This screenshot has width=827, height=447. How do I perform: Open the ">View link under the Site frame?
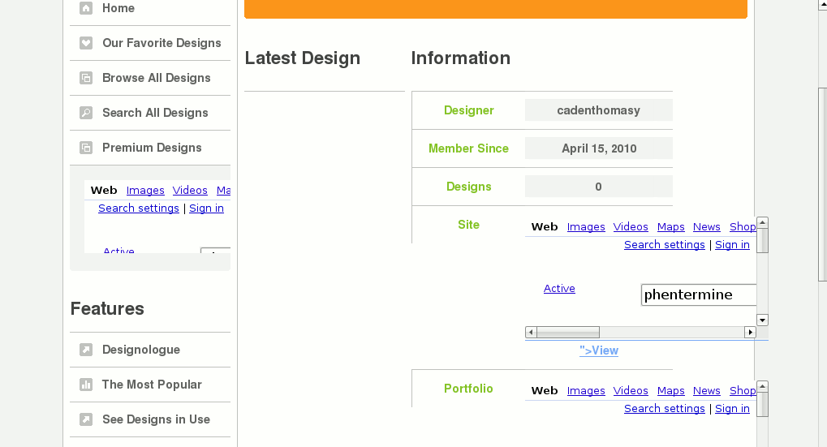pyautogui.click(x=599, y=350)
